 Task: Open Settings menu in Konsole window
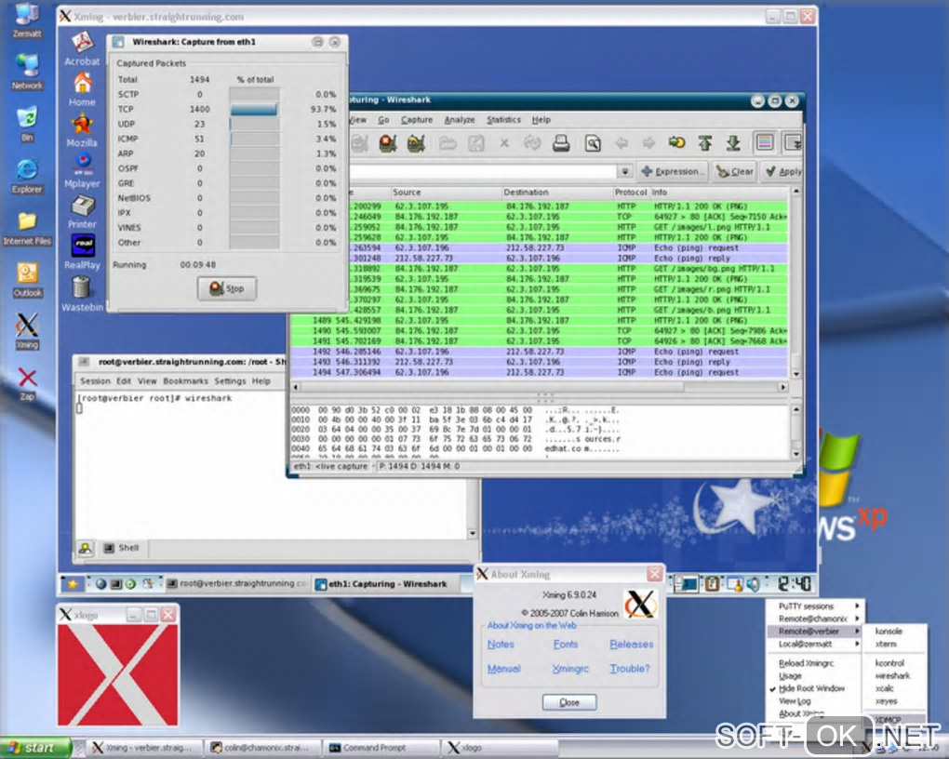230,381
